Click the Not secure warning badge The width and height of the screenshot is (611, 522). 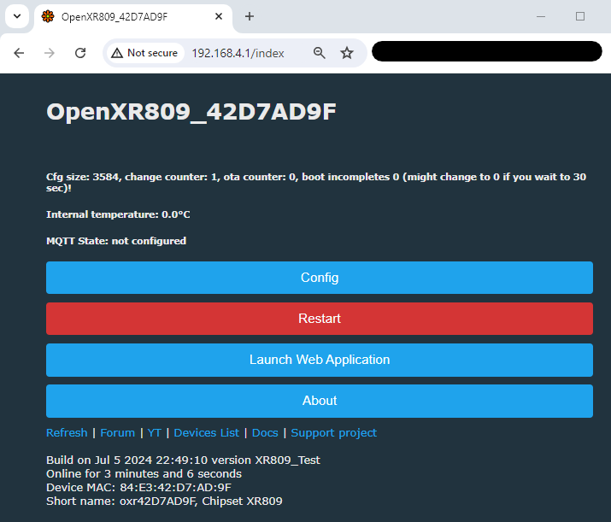tap(145, 53)
